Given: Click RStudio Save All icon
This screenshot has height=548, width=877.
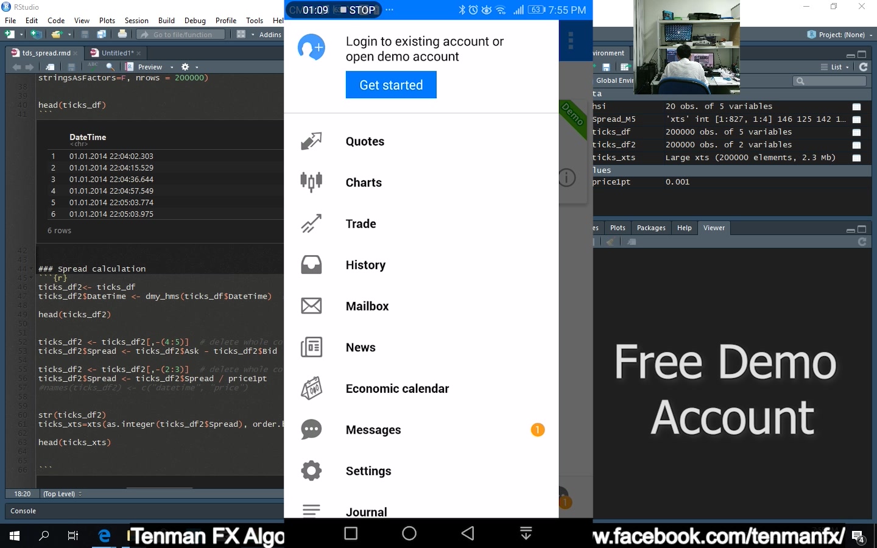Looking at the screenshot, I should [x=101, y=34].
